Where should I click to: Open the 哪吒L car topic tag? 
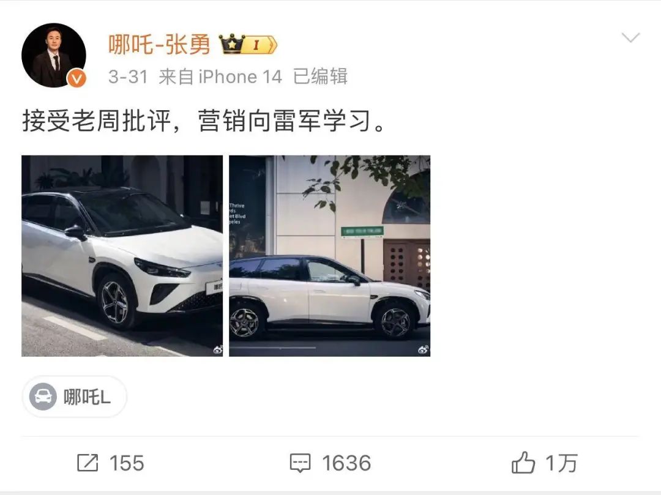pos(74,397)
